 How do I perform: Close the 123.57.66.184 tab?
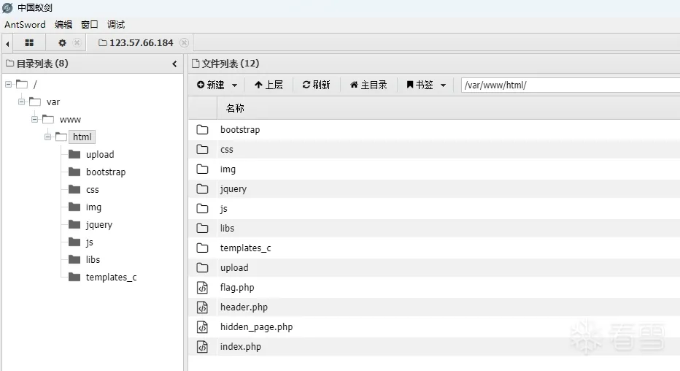[185, 42]
